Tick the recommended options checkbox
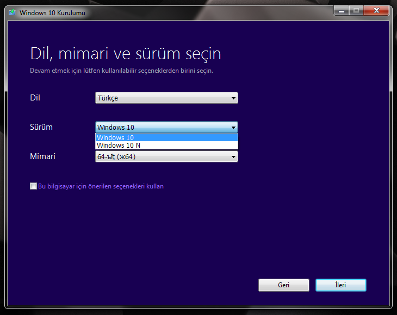Screen dimensions: 397x315 point(33,186)
